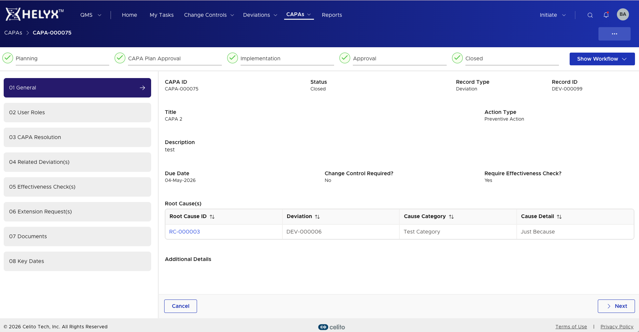Open the 07 Documents section

click(x=77, y=237)
